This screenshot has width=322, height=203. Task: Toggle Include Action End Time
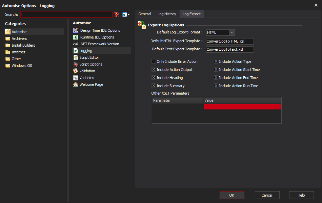216,78
